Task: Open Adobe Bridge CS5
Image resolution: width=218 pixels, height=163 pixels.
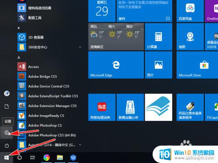Action: 49,77
